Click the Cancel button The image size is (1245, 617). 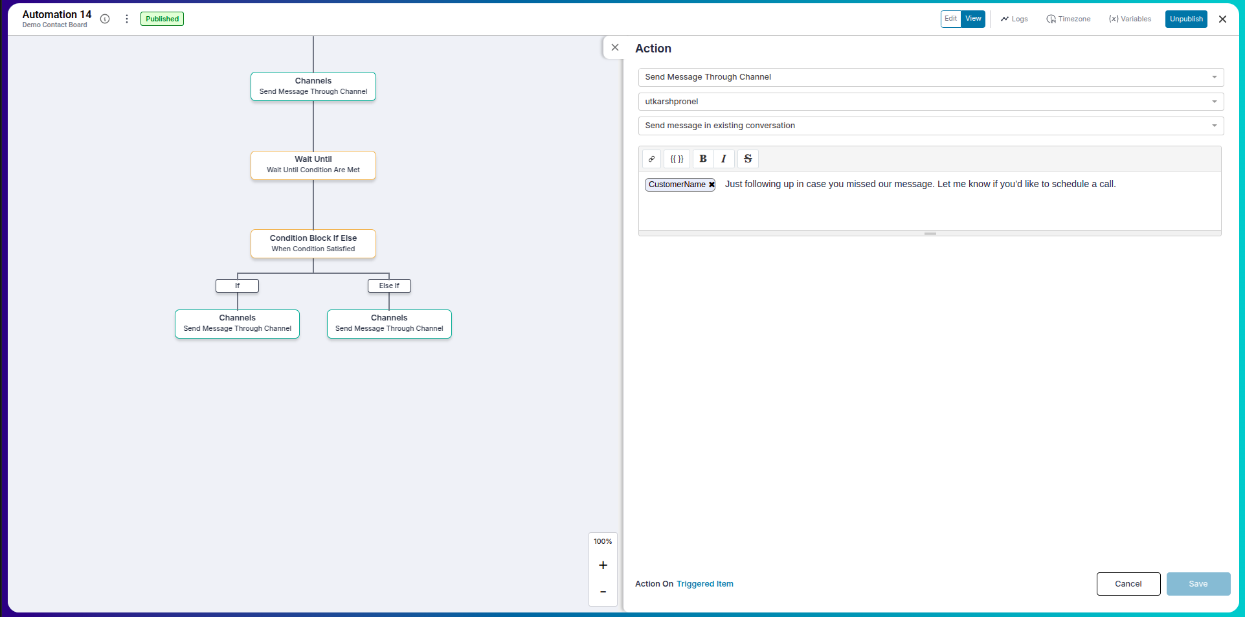pyautogui.click(x=1128, y=584)
